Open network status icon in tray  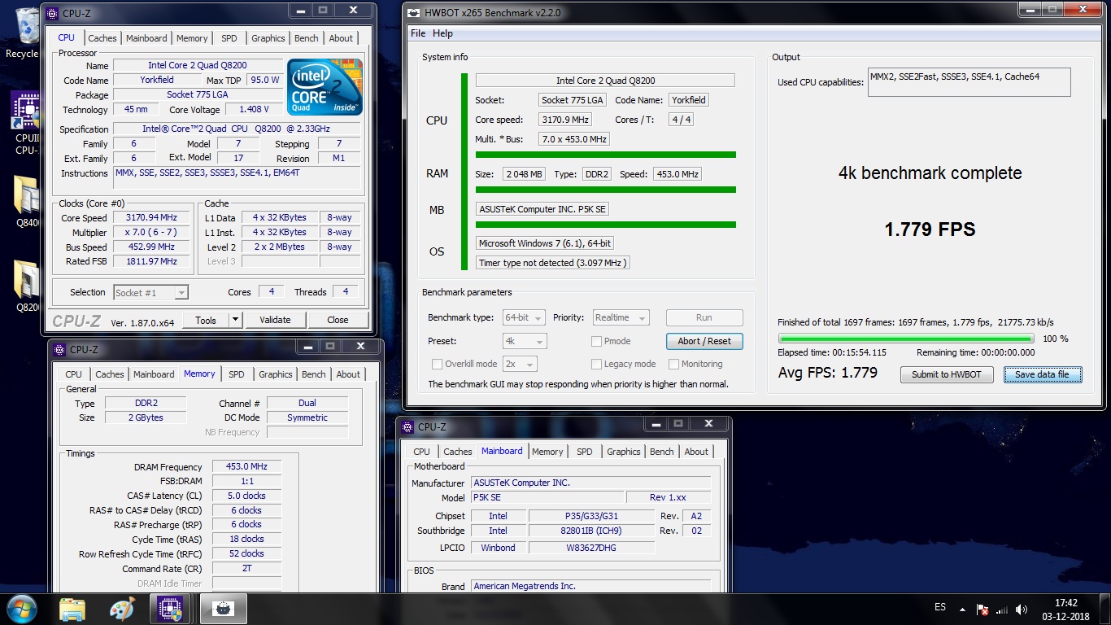(x=1001, y=609)
